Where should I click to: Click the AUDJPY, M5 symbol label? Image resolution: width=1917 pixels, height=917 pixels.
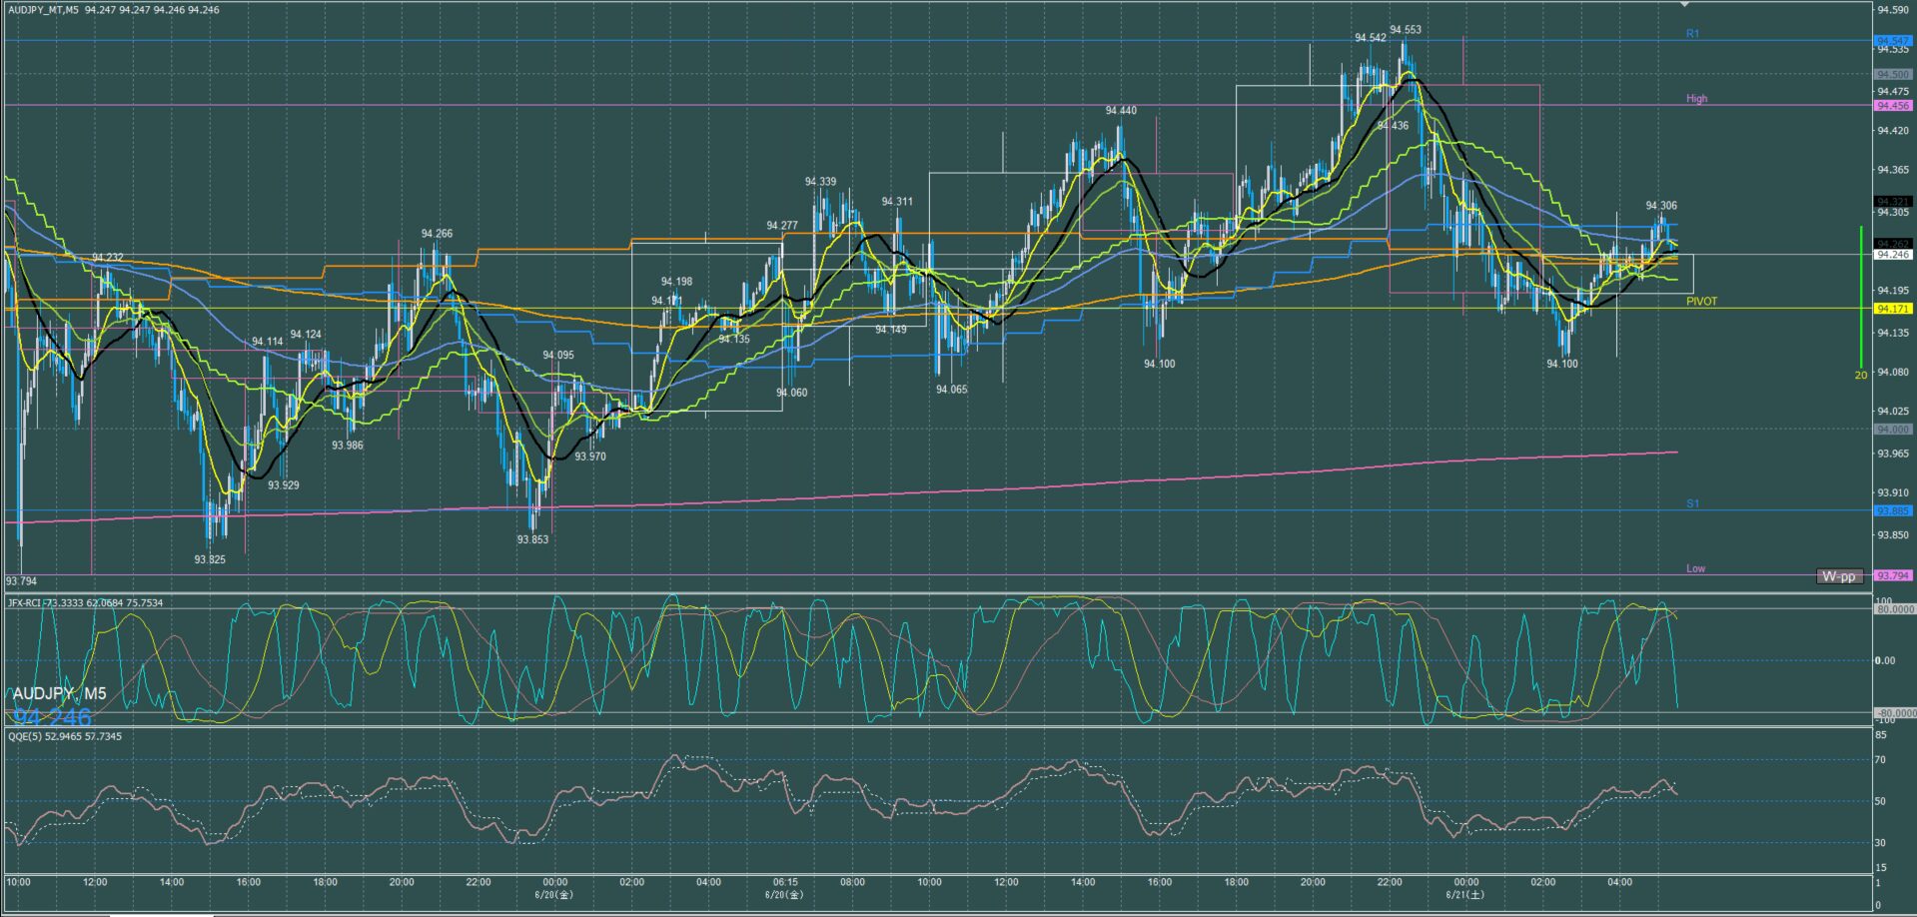pos(59,694)
